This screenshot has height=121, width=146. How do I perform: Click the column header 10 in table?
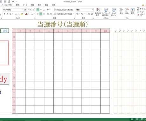(x=105, y=31)
